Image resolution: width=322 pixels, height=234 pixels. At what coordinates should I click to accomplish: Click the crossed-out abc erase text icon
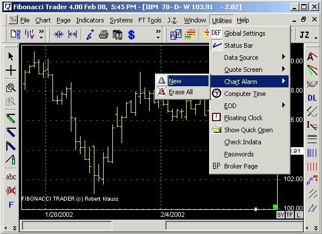point(11,190)
